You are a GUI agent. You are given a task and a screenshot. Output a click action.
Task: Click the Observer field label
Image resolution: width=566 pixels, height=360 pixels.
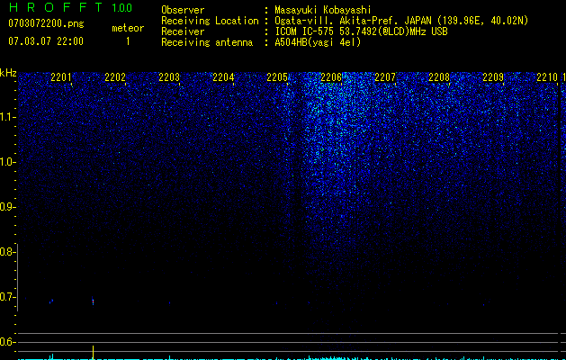[183, 10]
